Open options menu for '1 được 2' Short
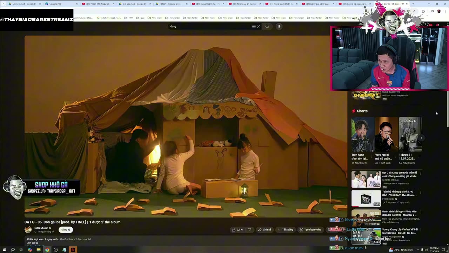This screenshot has height=253, width=449. pyautogui.click(x=419, y=156)
